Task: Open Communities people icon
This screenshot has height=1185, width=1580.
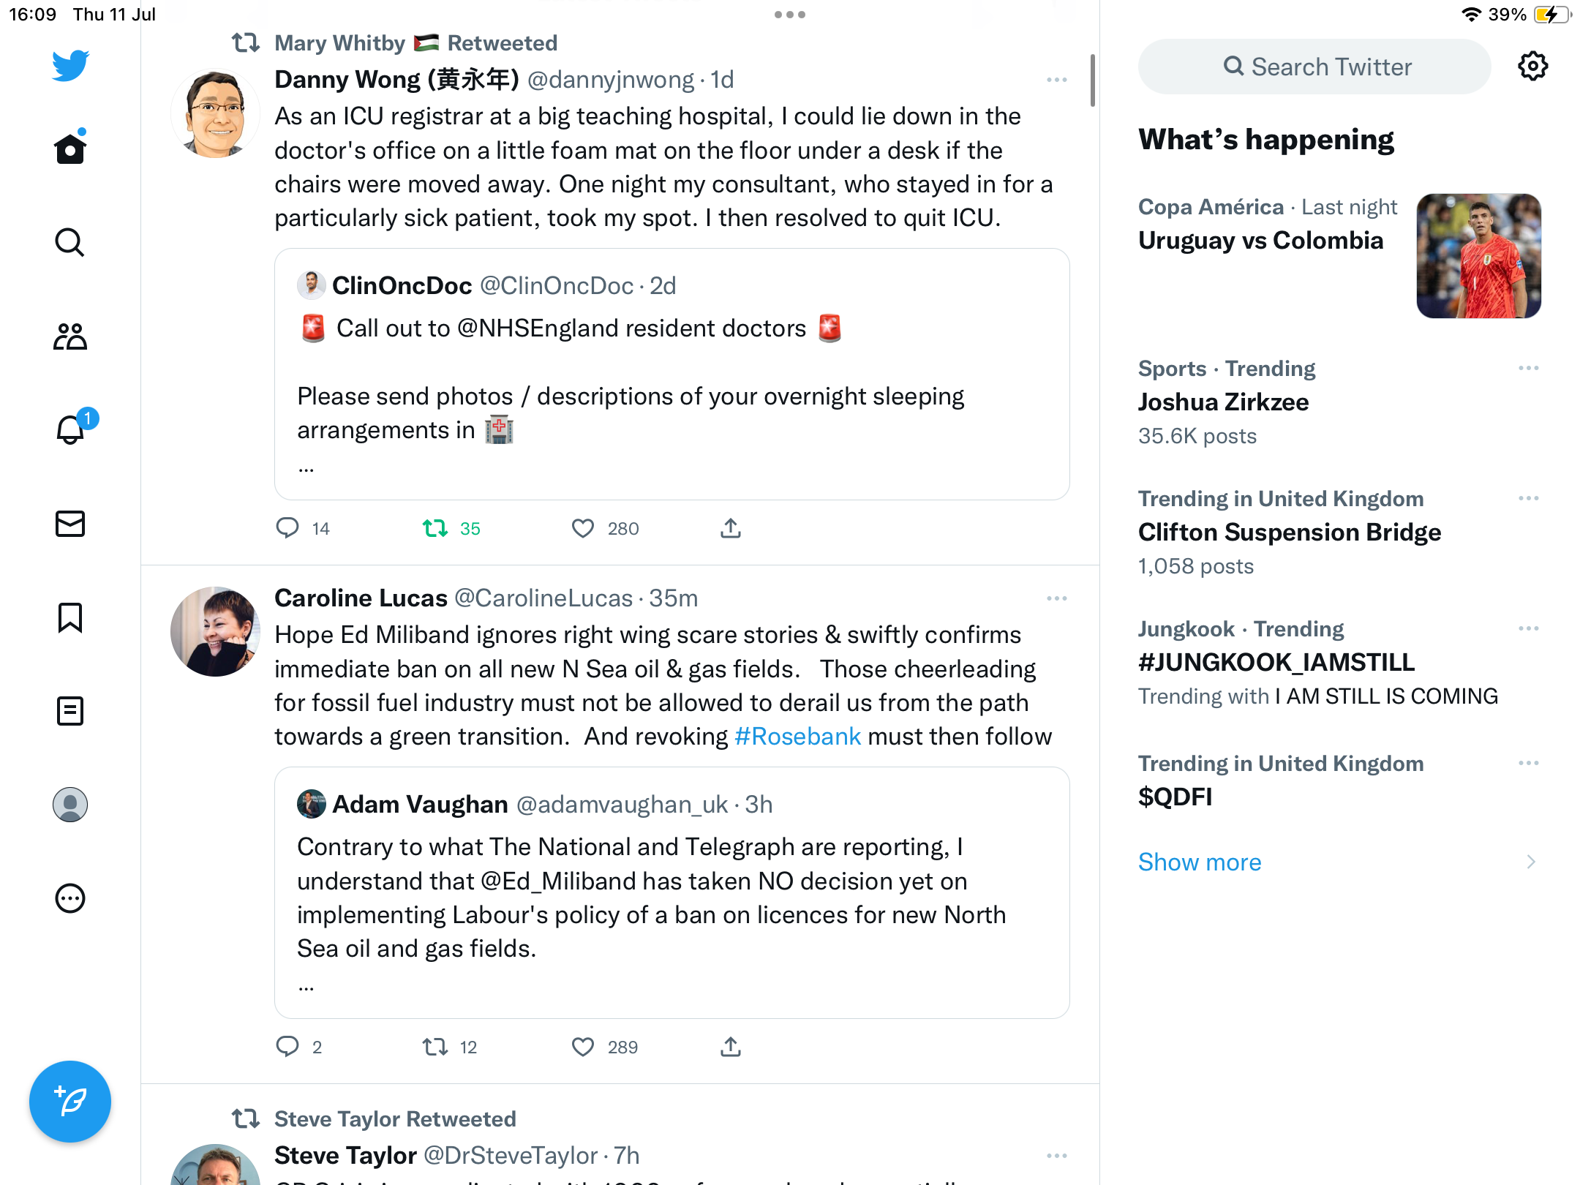Action: [x=70, y=336]
